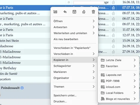Expand the Öffnen submenu
The image size is (140, 105).
point(74,21)
